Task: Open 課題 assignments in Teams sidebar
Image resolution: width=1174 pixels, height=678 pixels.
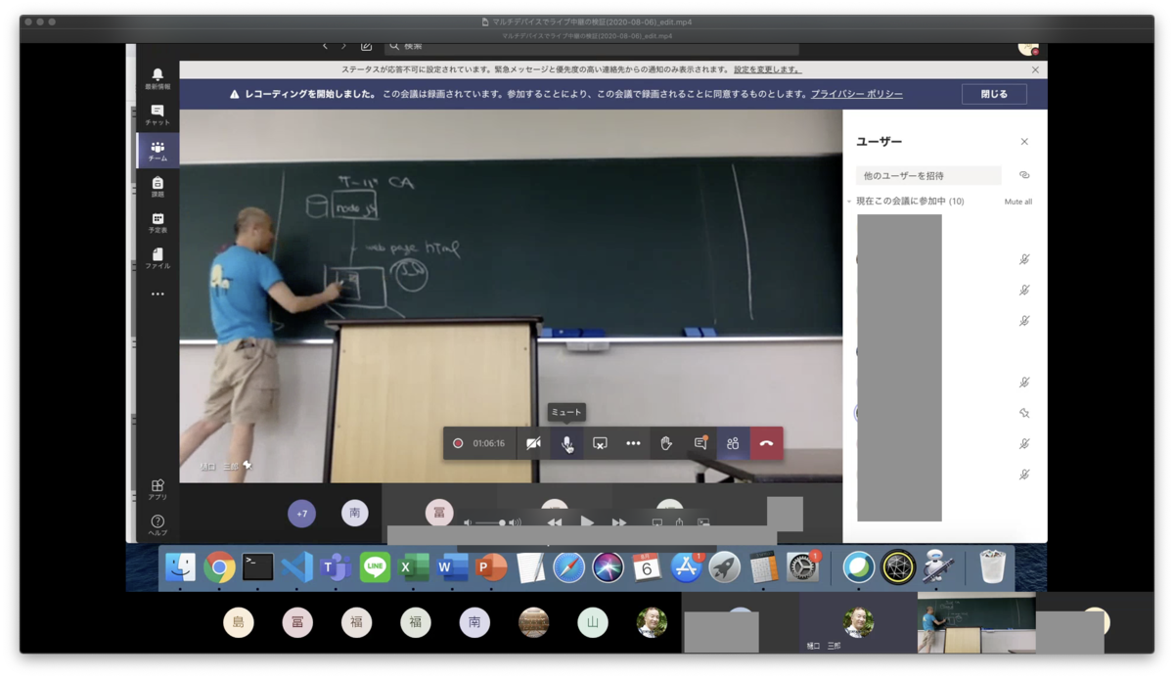Action: [158, 187]
